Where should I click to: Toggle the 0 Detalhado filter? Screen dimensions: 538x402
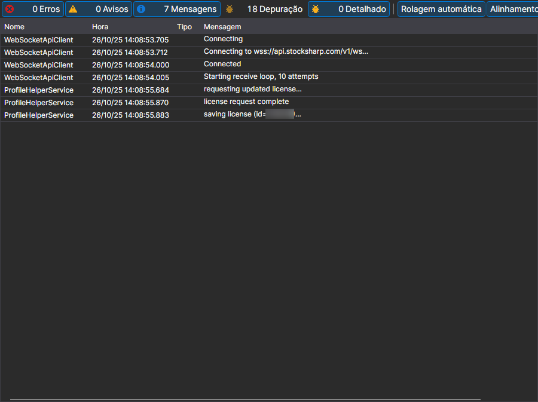pyautogui.click(x=349, y=9)
